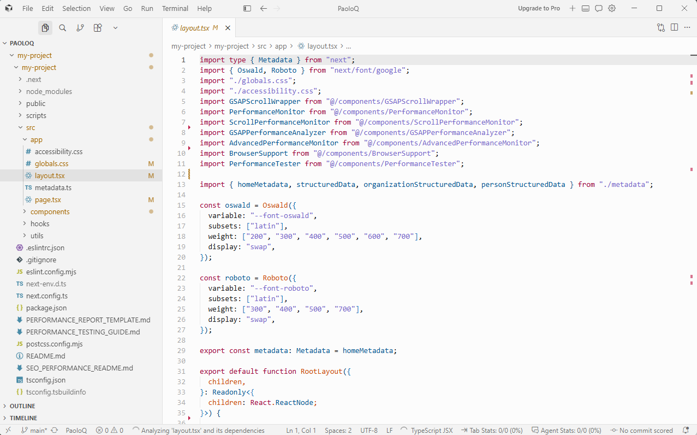The width and height of the screenshot is (697, 435).
Task: Open the Terminal menu
Action: pyautogui.click(x=175, y=8)
